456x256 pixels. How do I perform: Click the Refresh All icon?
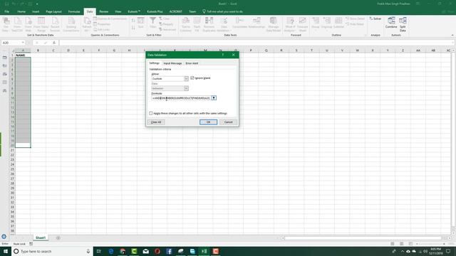click(87, 24)
